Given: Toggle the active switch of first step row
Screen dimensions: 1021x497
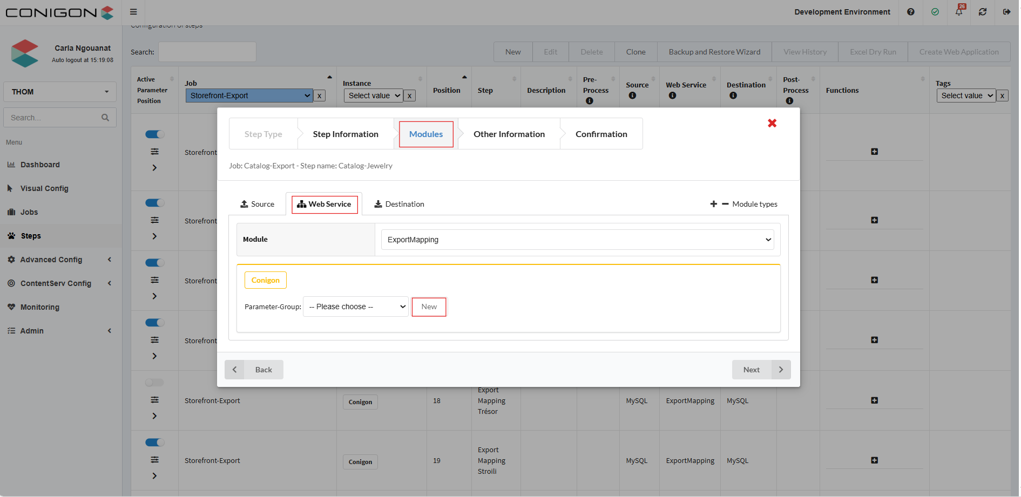Looking at the screenshot, I should click(155, 134).
